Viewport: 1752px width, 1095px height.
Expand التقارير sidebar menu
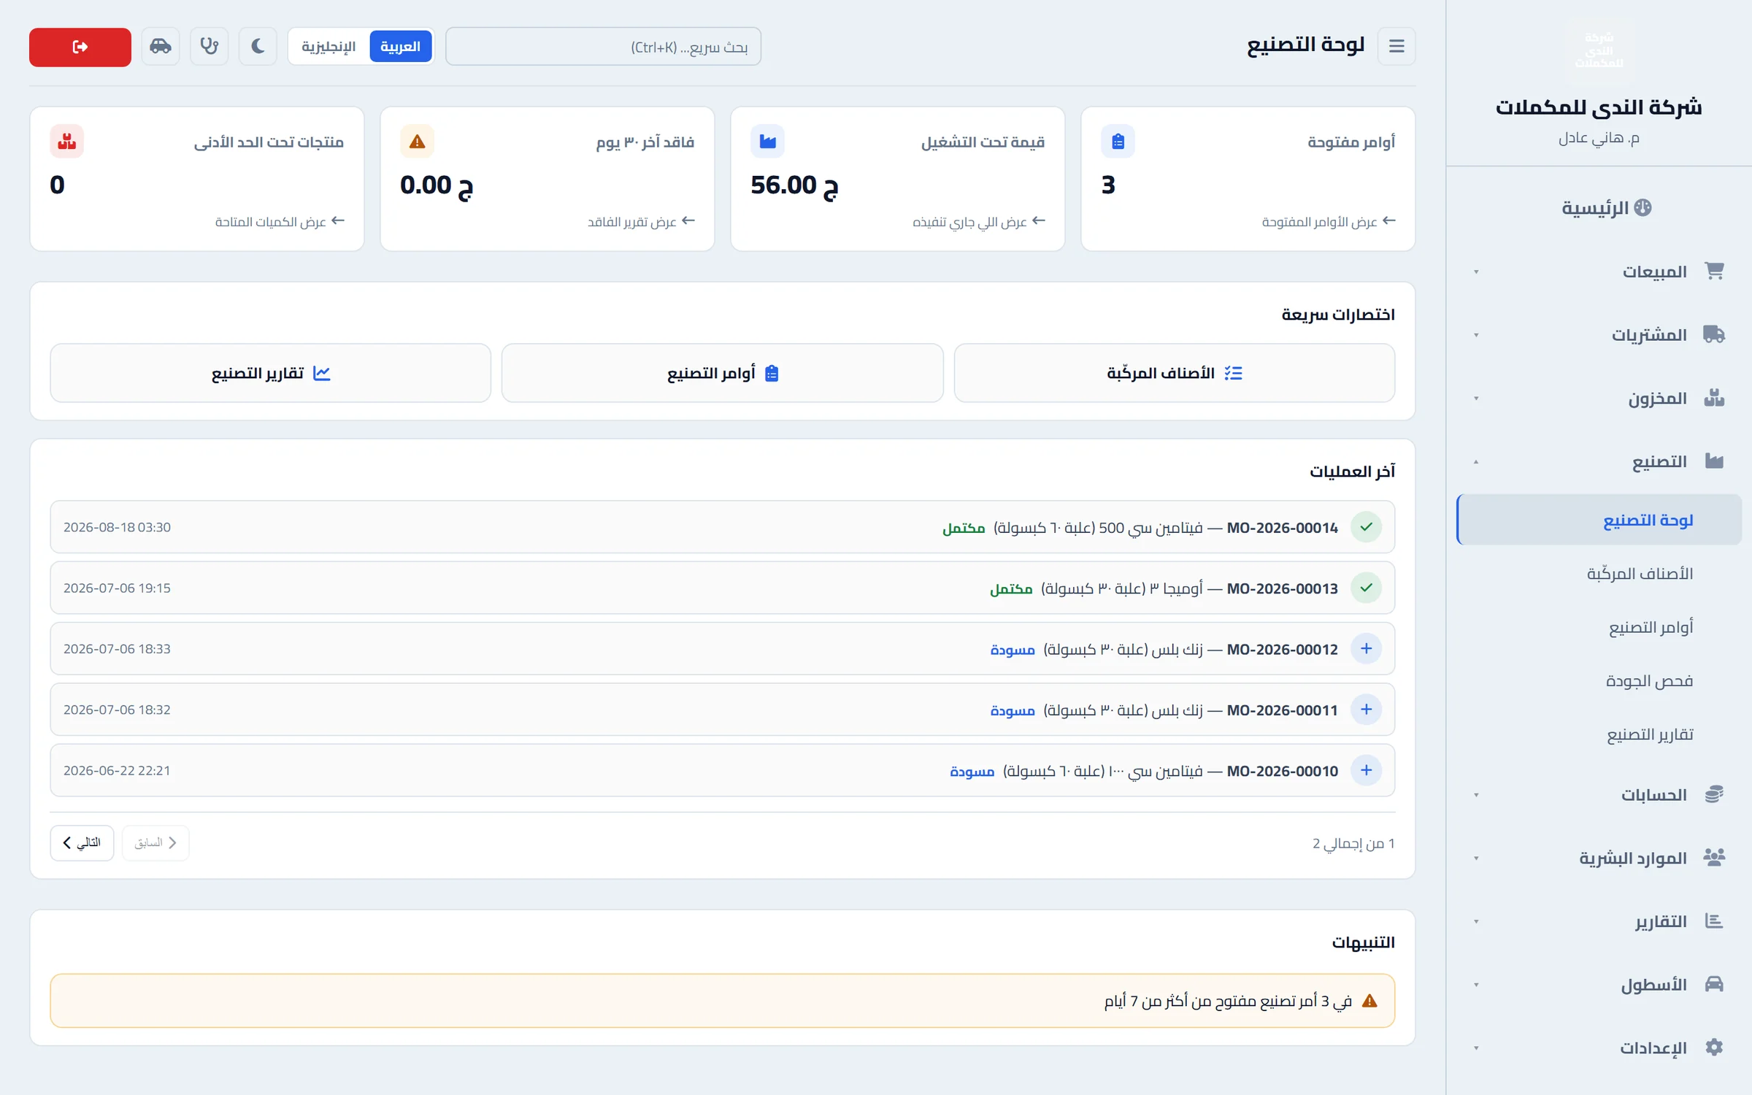(x=1599, y=921)
